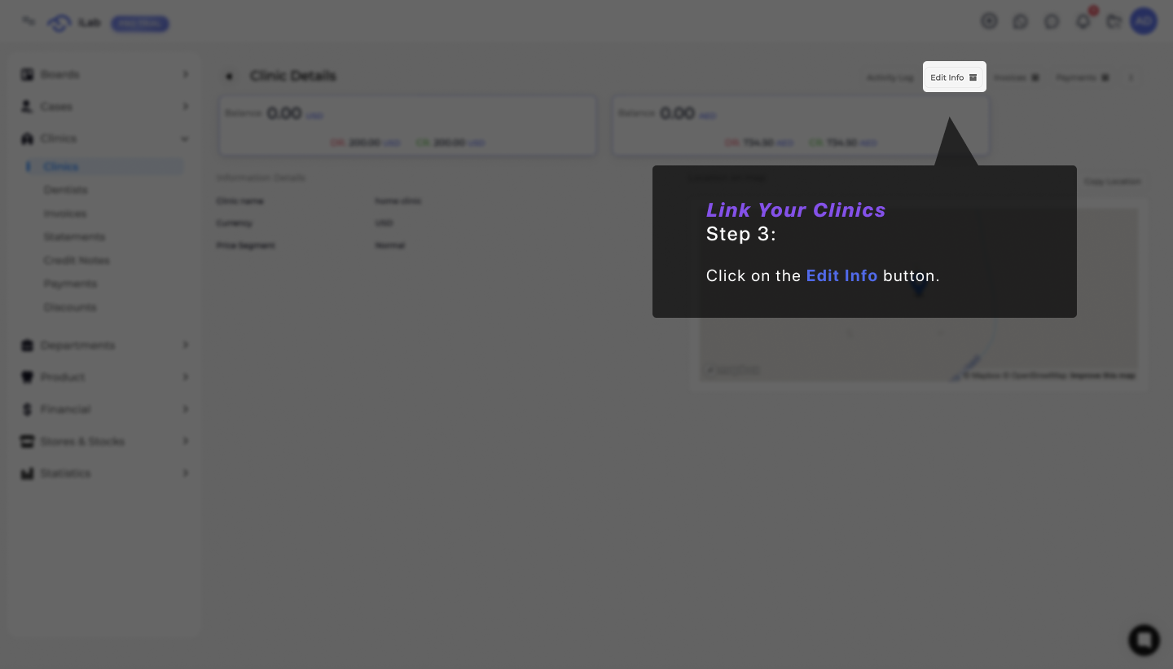The width and height of the screenshot is (1173, 669).
Task: Go back using arrow beside Clinic Details
Action: pos(230,77)
